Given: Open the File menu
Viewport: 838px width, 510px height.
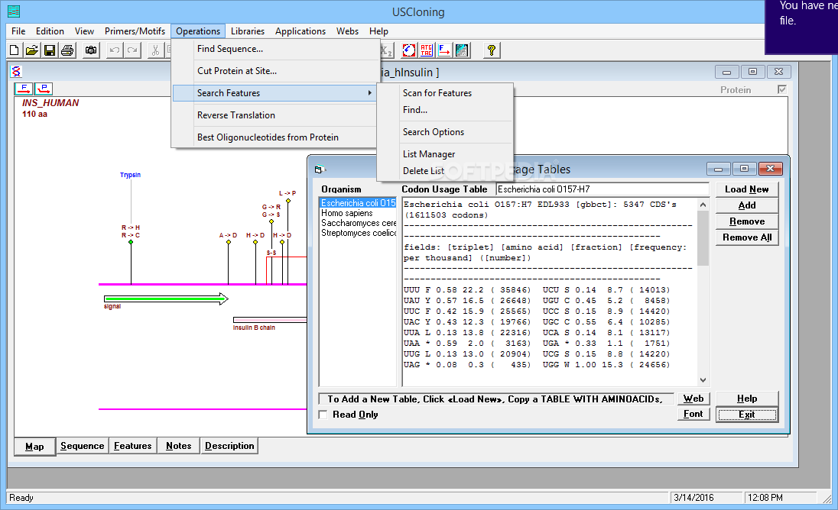Looking at the screenshot, I should (x=18, y=31).
